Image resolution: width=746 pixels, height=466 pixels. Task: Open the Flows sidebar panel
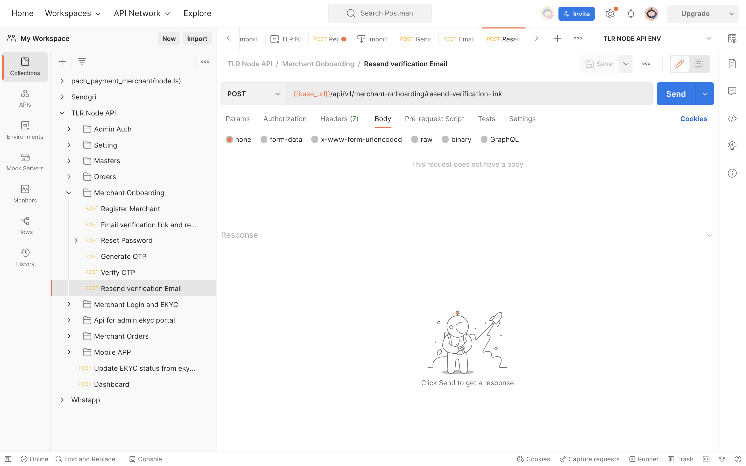tap(25, 226)
